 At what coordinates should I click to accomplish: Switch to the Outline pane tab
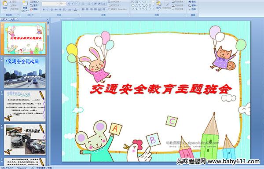(12, 19)
